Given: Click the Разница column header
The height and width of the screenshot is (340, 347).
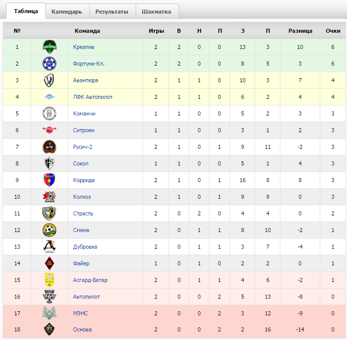Looking at the screenshot, I should pyautogui.click(x=300, y=31).
